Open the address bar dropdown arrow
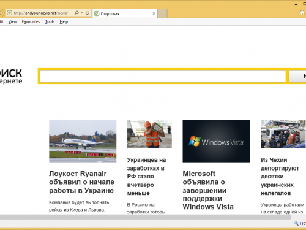306x230 pixels. [82, 13]
